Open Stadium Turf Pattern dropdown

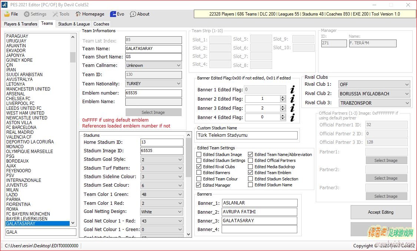[162, 168]
